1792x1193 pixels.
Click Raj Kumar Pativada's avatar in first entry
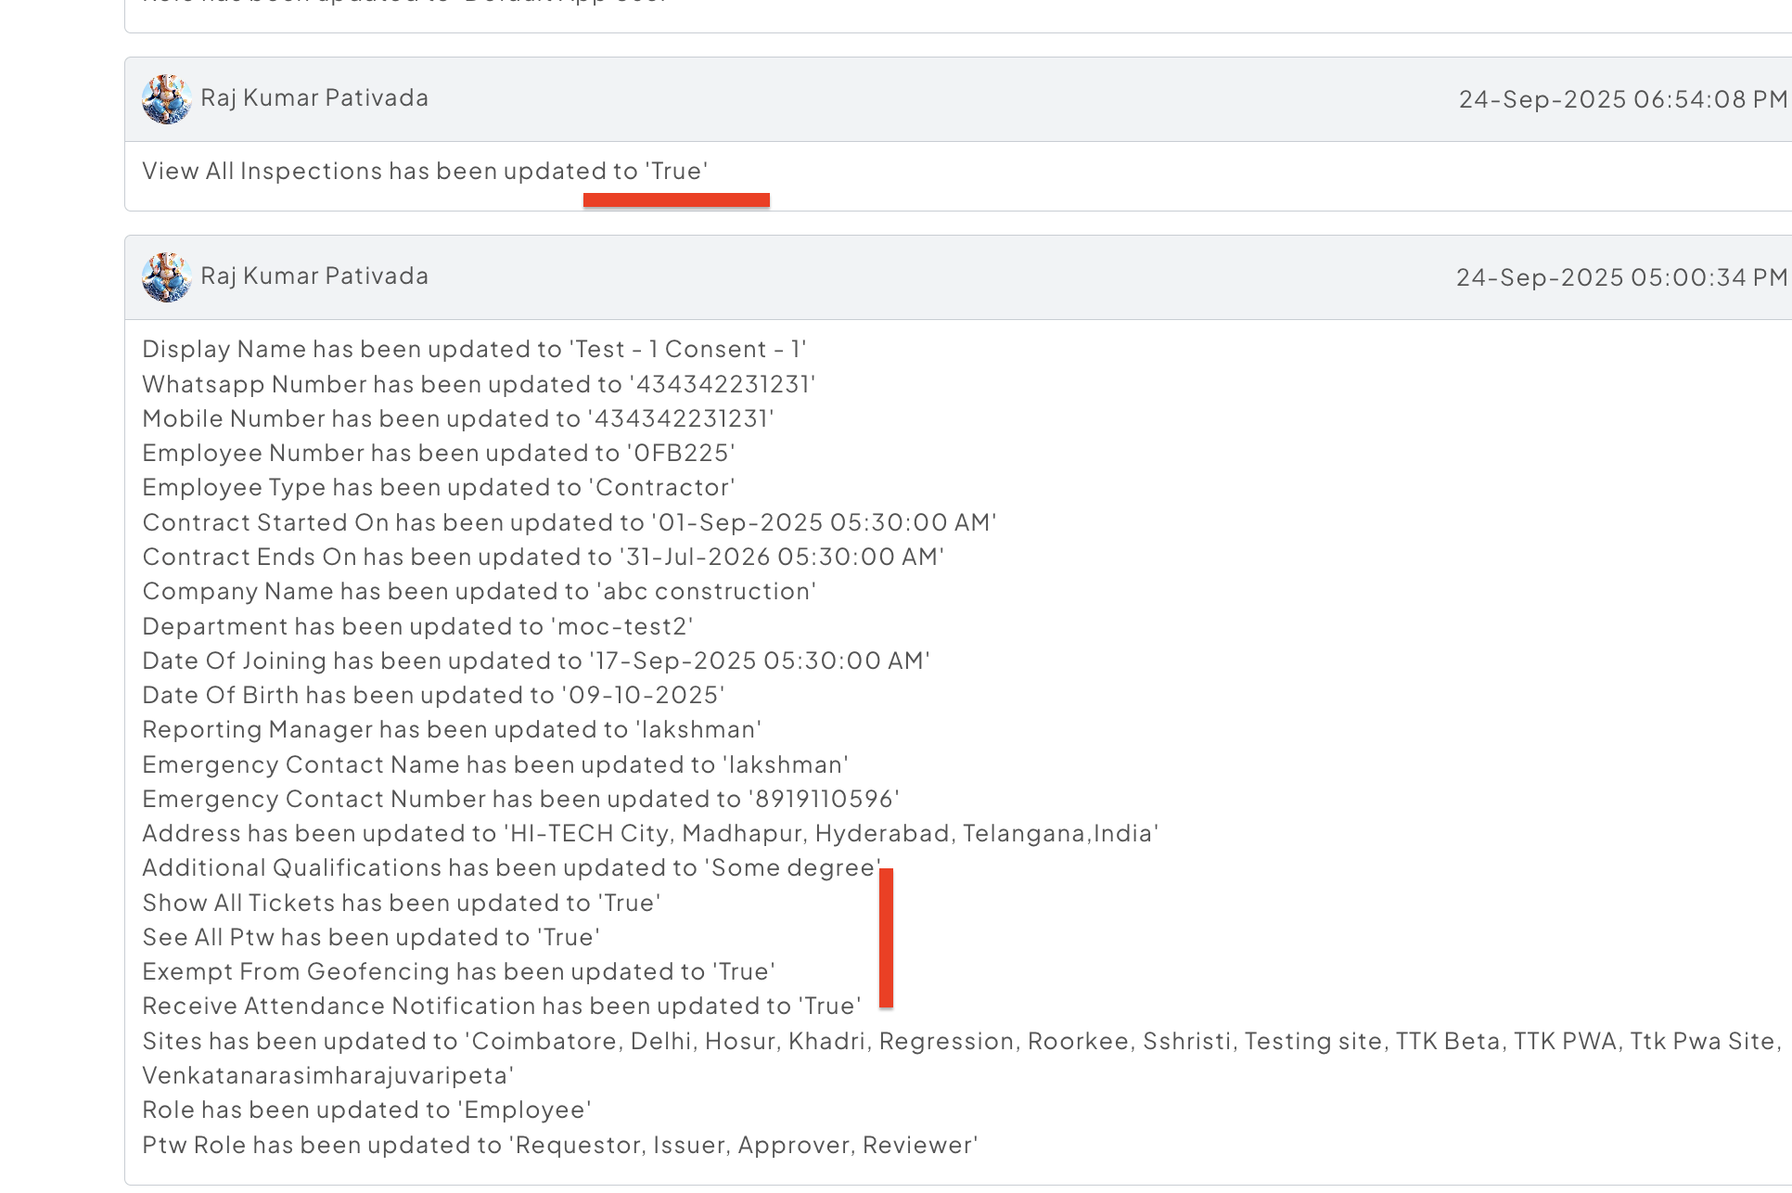coord(166,99)
